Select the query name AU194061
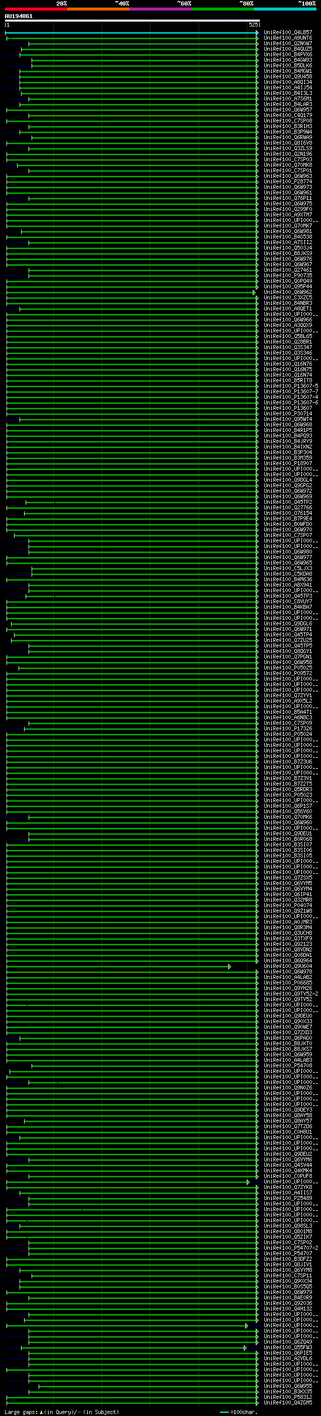 [x=19, y=16]
